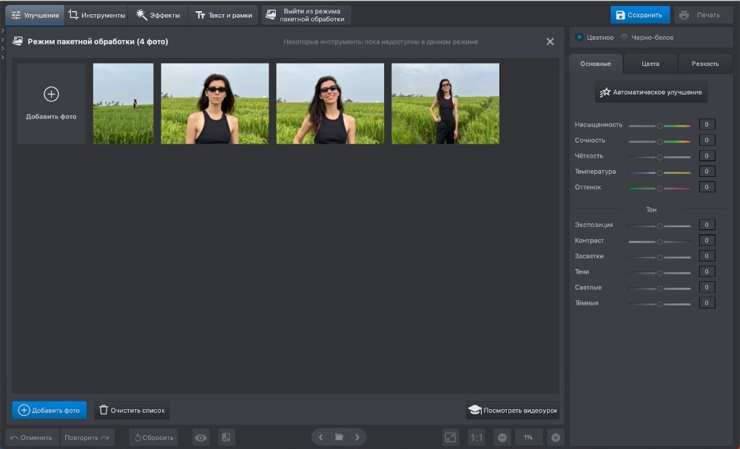This screenshot has height=449, width=740.
Task: Click the before/after compare icon
Action: (x=226, y=437)
